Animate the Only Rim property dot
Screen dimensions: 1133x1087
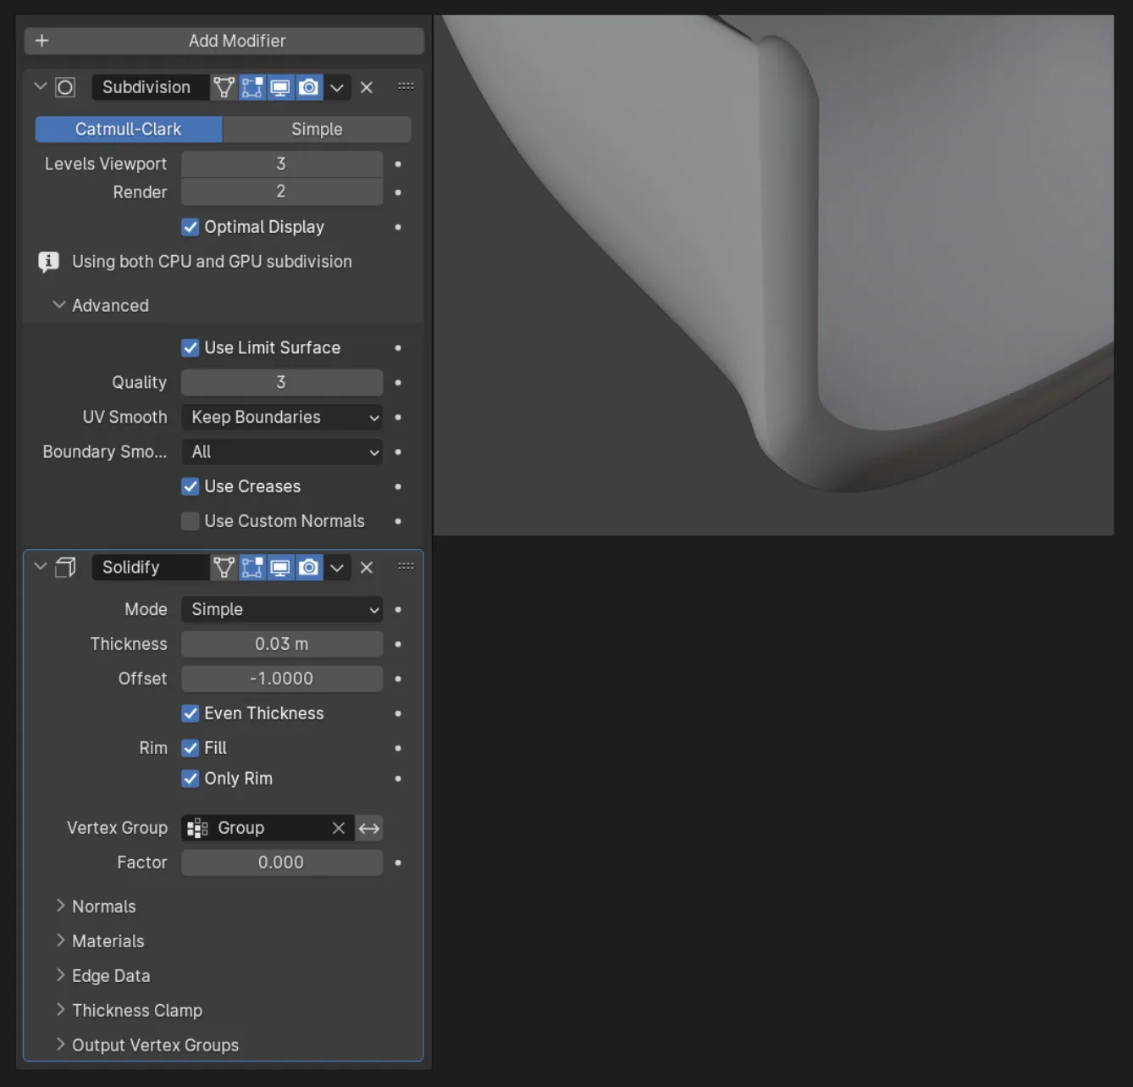tap(398, 779)
